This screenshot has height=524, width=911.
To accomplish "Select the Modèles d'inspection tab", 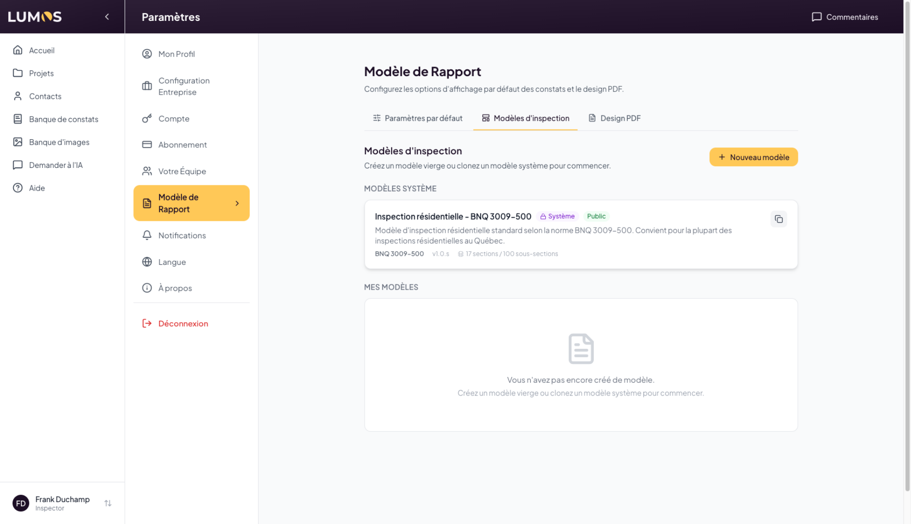I will coord(525,118).
